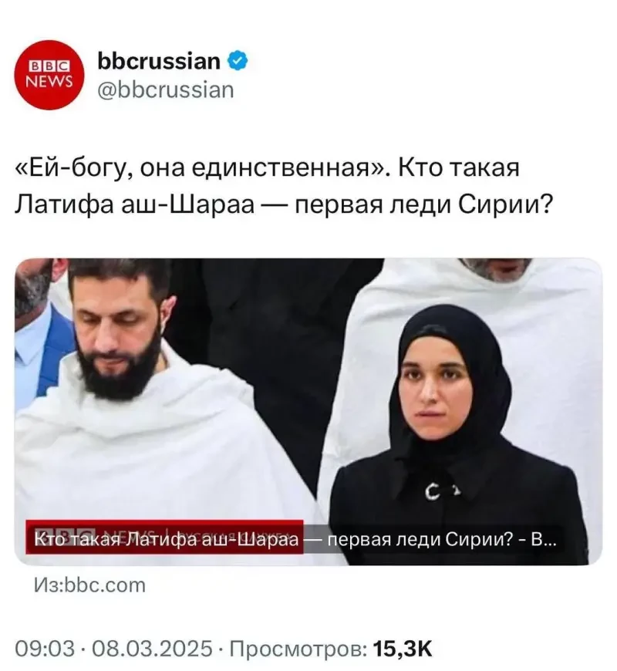Open the card caption 'Кто такая Латифа аш-Шараа'
Image resolution: width=617 pixels, height=671 pixels.
click(x=166, y=540)
